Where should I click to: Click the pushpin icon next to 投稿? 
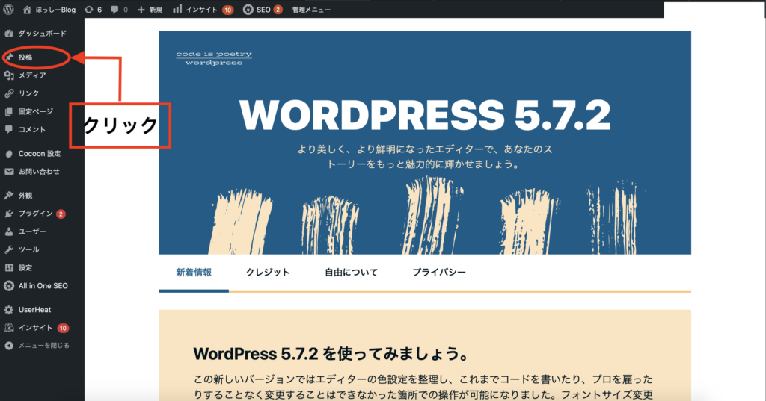[9, 57]
